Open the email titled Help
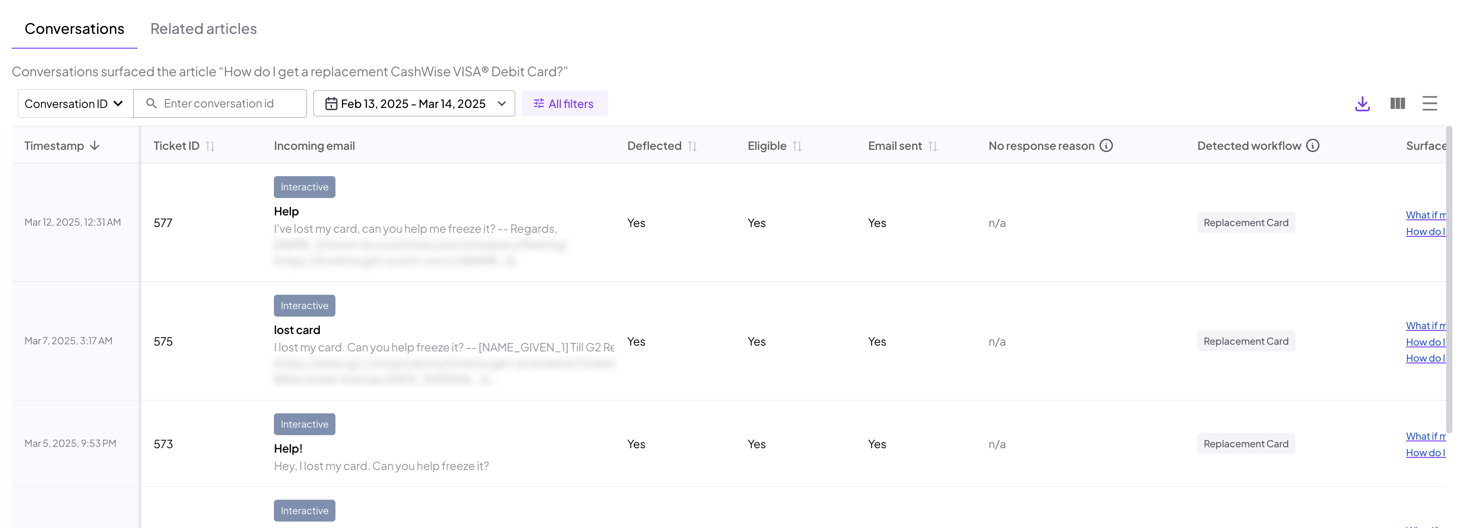The height and width of the screenshot is (528, 1464). (x=286, y=211)
